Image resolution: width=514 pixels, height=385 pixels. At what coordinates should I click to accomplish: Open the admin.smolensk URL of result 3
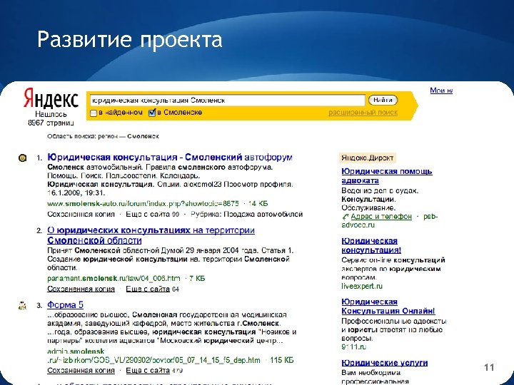153,356
